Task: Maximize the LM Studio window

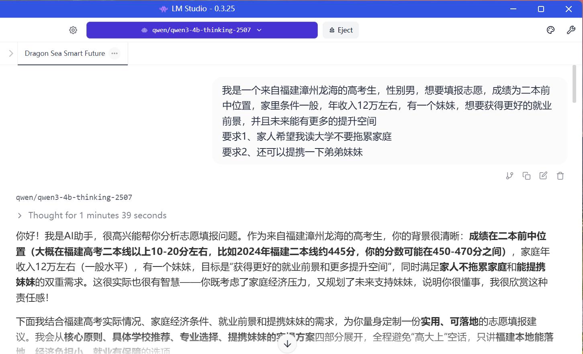Action: coord(541,9)
